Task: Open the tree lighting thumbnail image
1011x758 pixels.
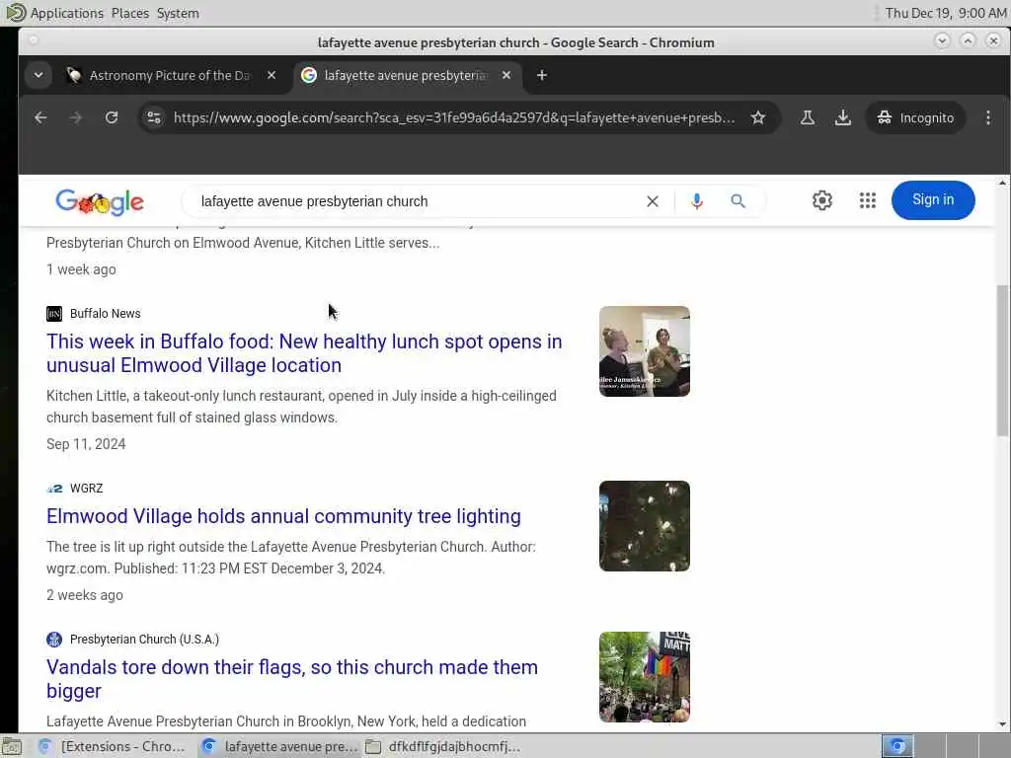Action: click(x=644, y=526)
